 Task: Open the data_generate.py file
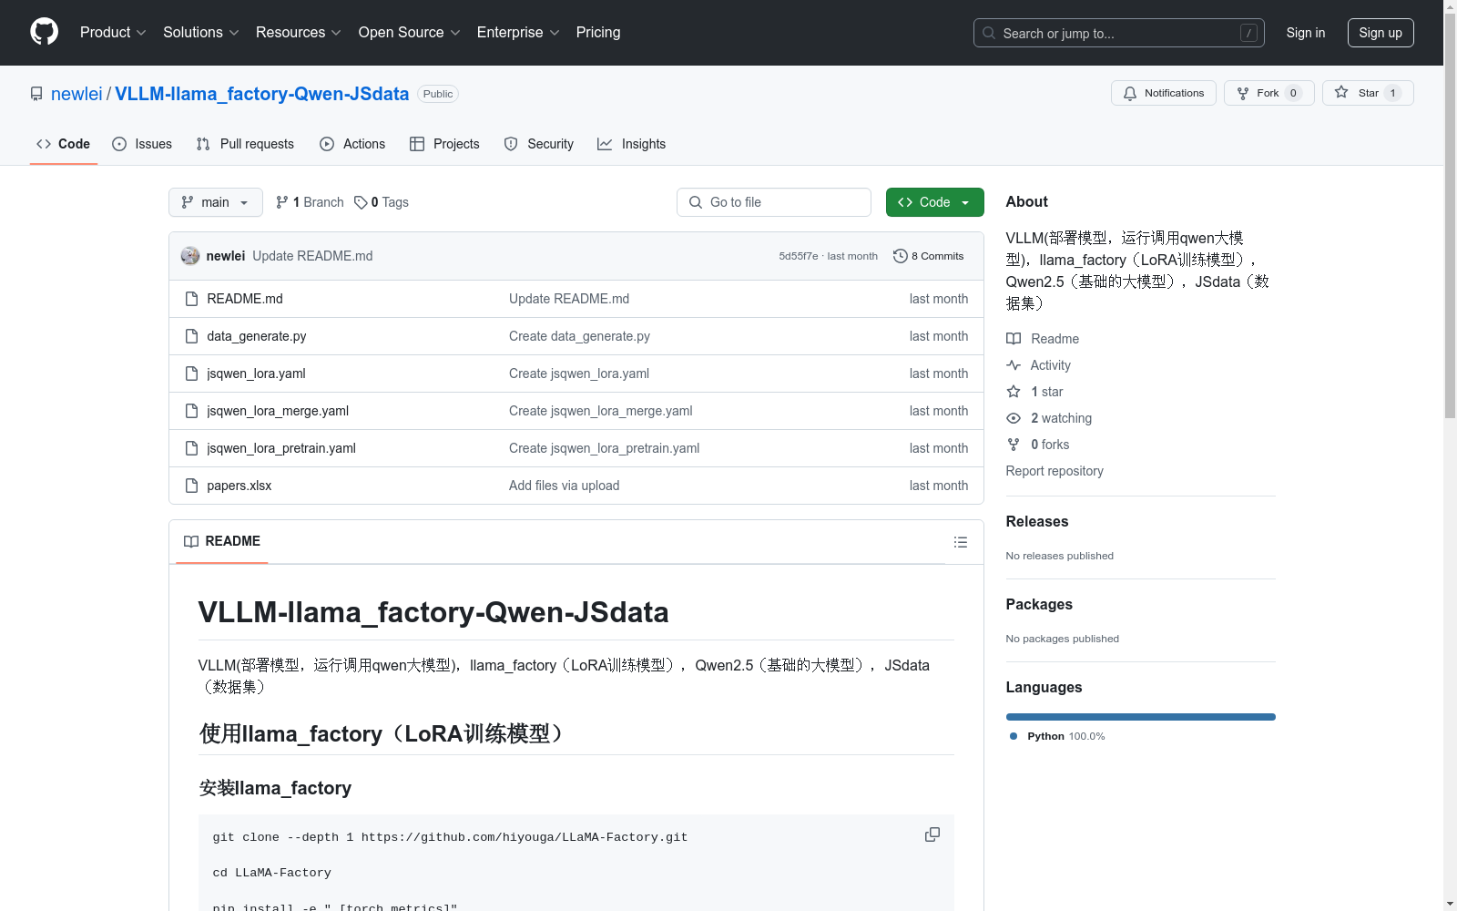(x=257, y=336)
